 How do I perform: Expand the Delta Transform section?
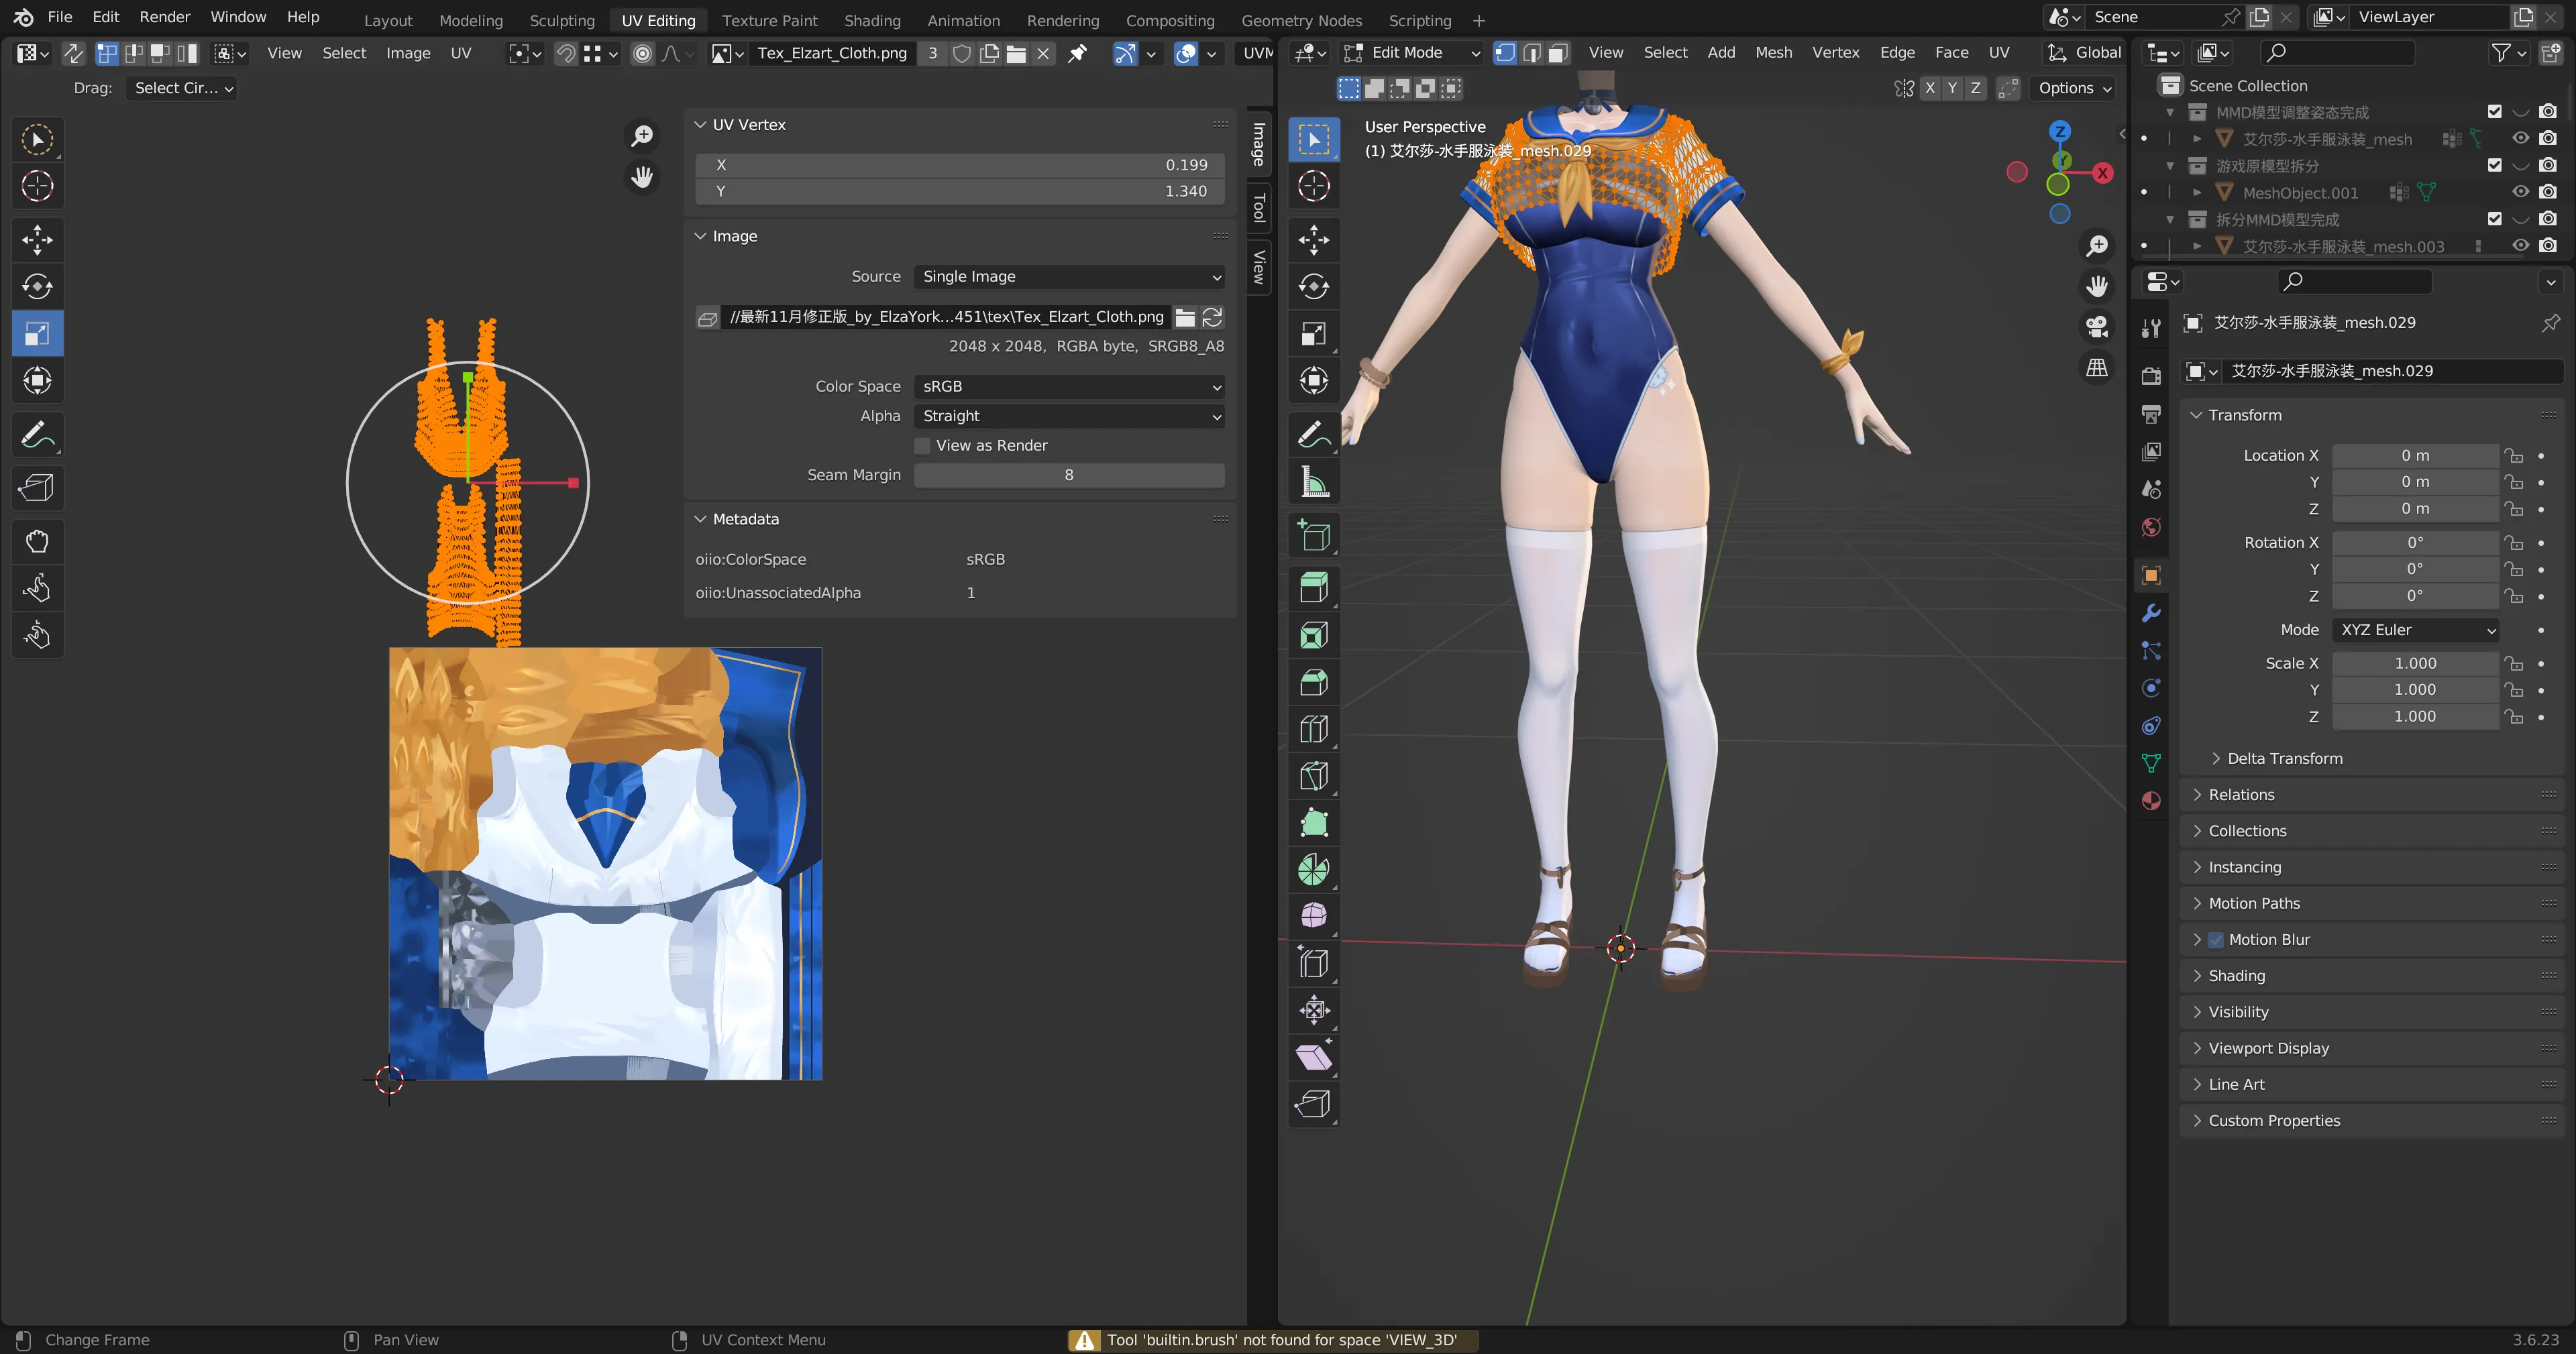click(x=2283, y=758)
